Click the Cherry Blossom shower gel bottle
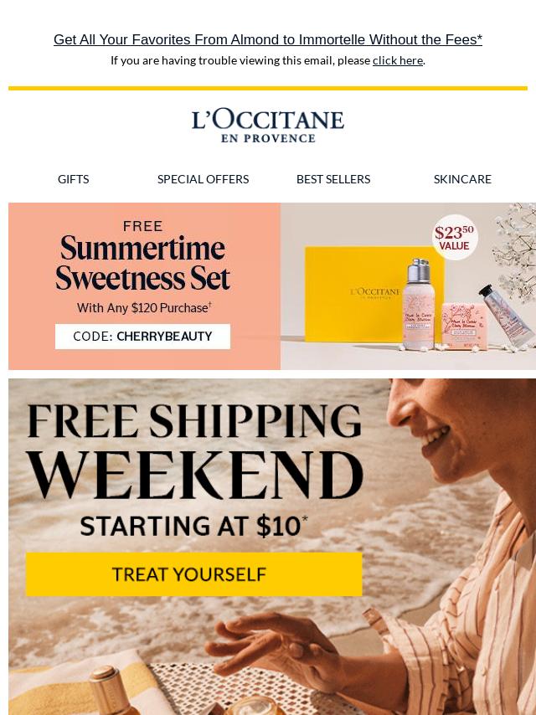 (x=418, y=305)
